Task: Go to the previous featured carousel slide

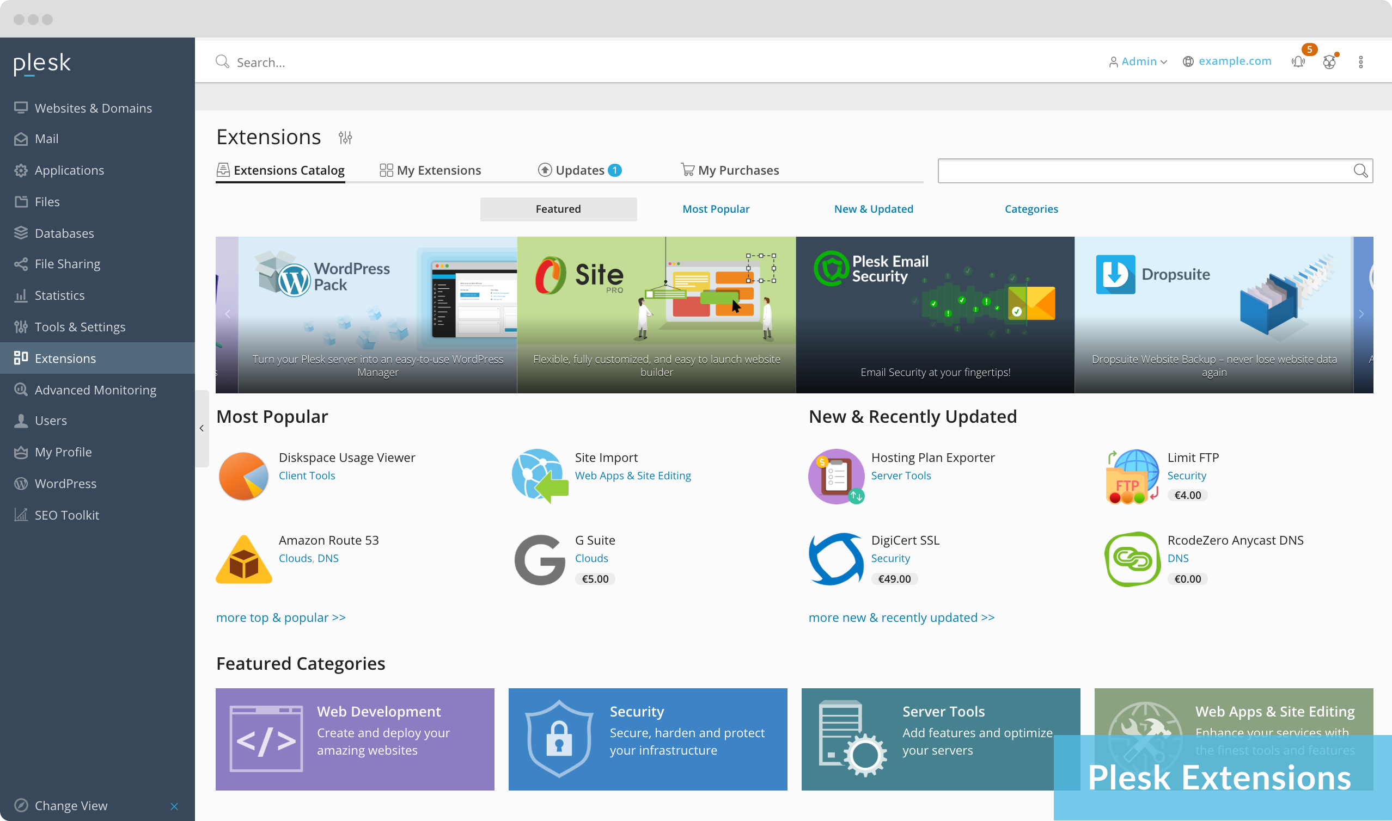Action: point(228,314)
